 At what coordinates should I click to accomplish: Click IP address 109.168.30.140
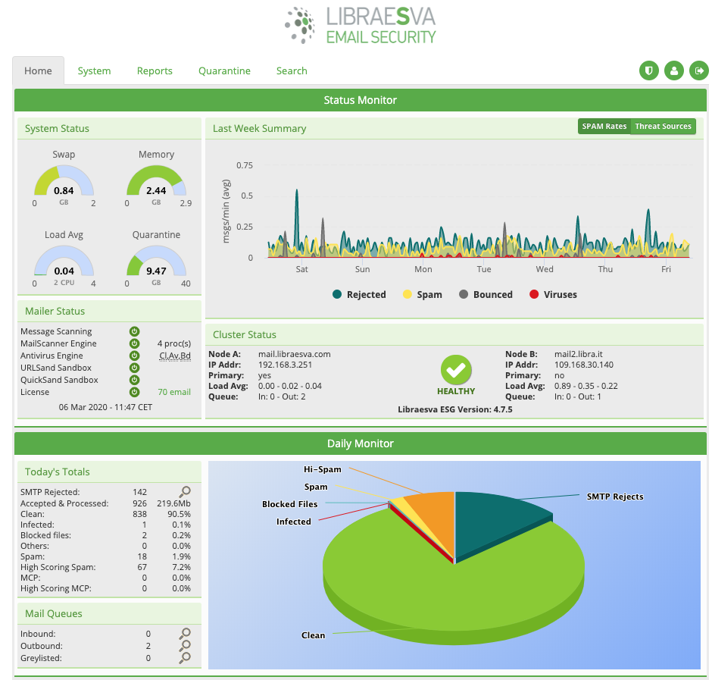coord(584,365)
